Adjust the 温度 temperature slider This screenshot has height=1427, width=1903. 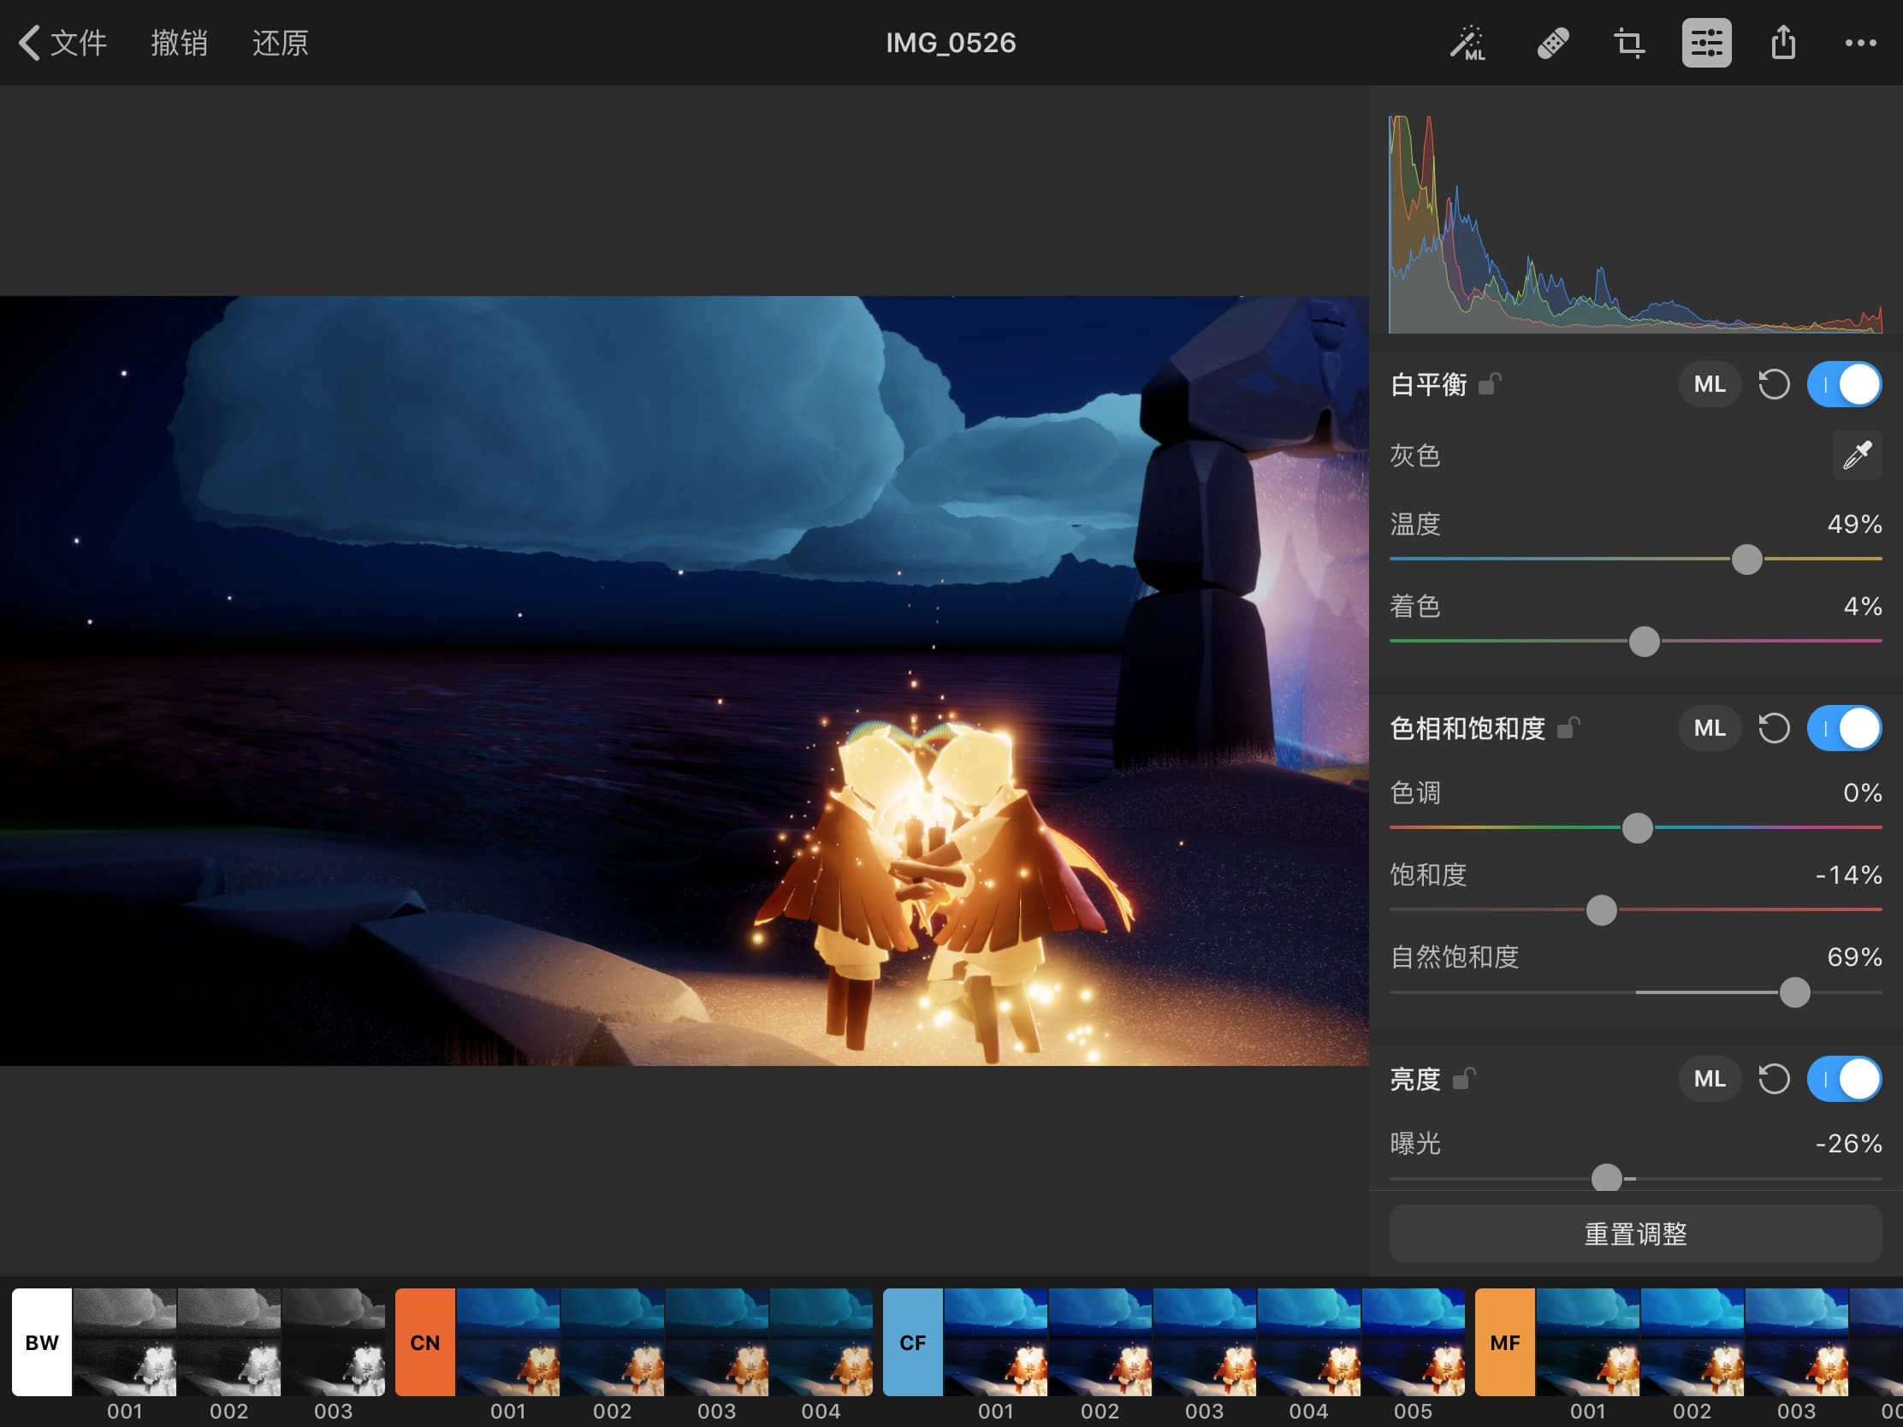pos(1746,560)
